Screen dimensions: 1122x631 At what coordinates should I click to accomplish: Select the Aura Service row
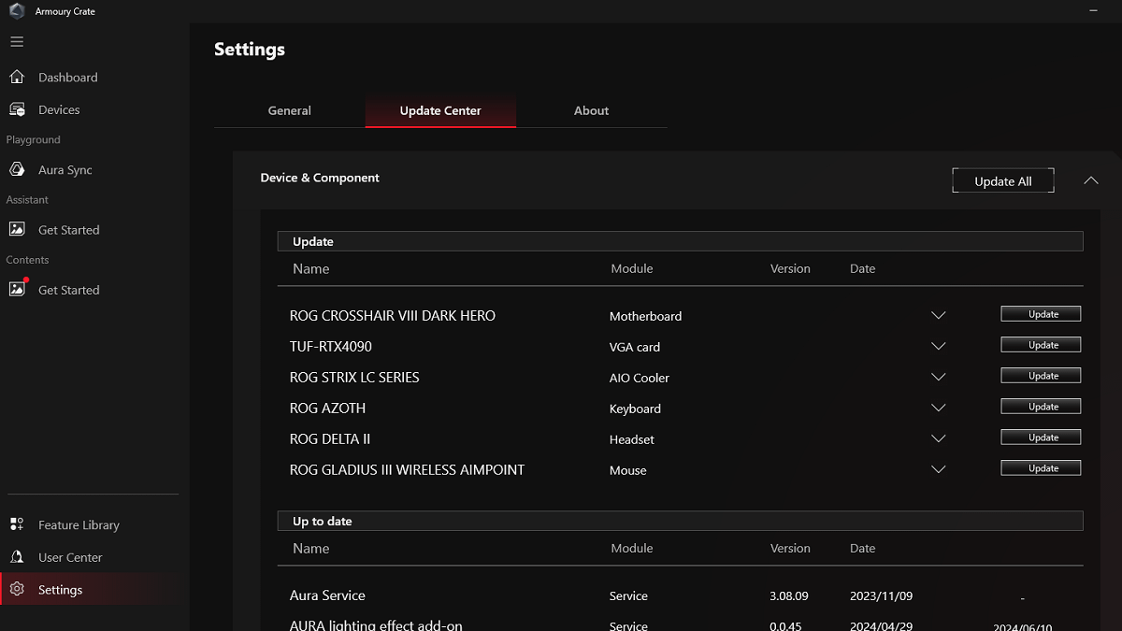point(327,595)
